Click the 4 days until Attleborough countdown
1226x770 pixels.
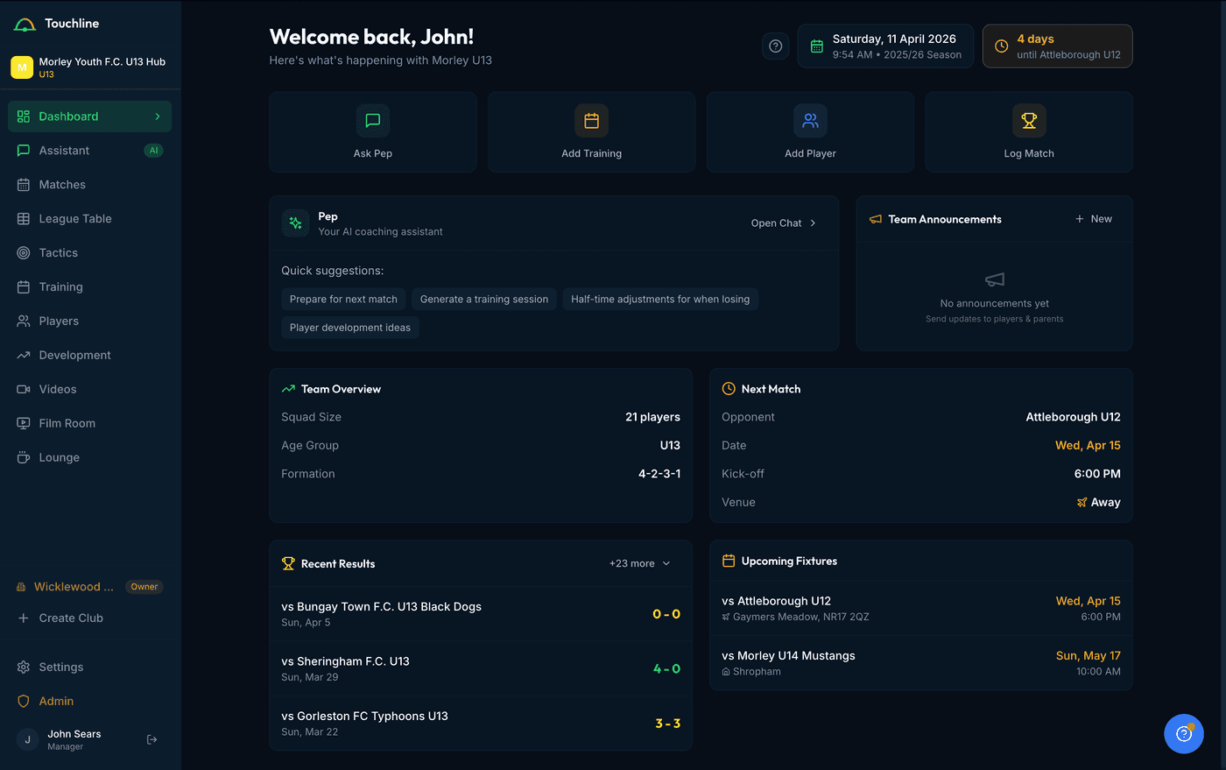pyautogui.click(x=1058, y=46)
